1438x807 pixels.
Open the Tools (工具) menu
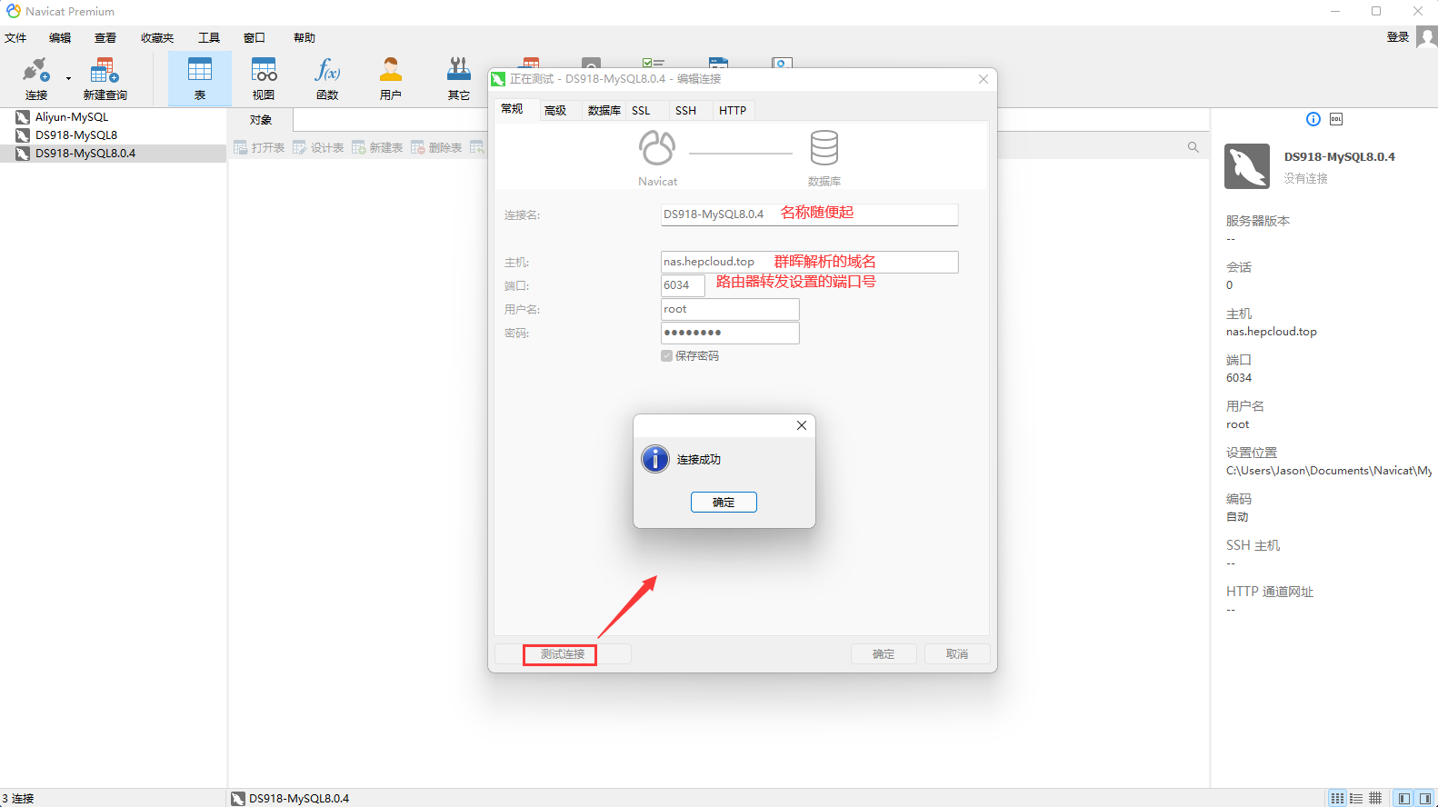(x=209, y=38)
